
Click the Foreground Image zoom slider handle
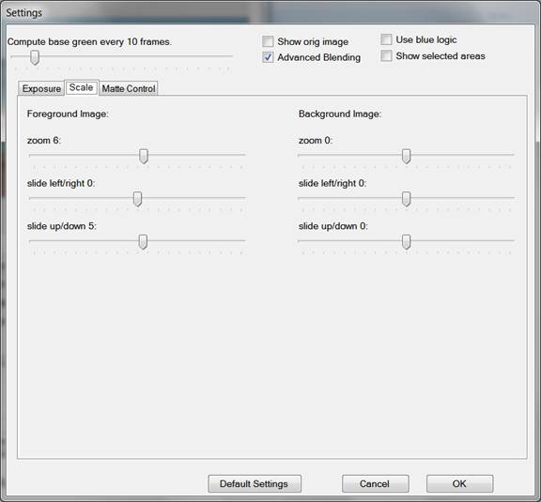coord(144,156)
